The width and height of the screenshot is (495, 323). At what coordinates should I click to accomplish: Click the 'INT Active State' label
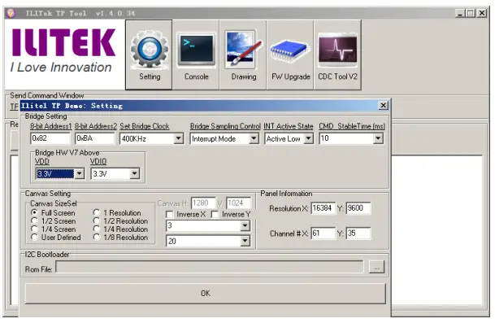coord(289,126)
